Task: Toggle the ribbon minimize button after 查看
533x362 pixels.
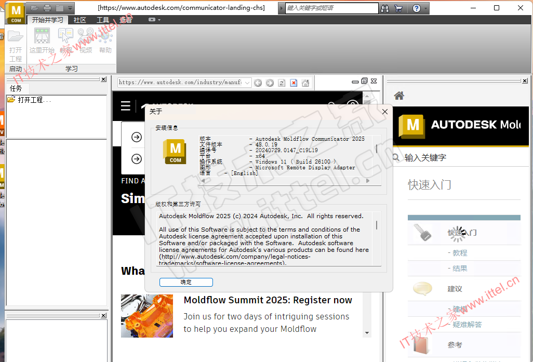Action: [x=152, y=20]
